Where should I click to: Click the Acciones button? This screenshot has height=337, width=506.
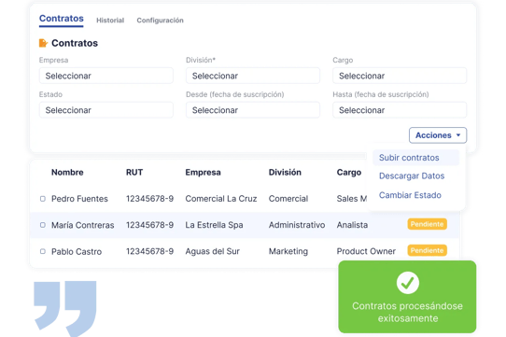click(438, 135)
